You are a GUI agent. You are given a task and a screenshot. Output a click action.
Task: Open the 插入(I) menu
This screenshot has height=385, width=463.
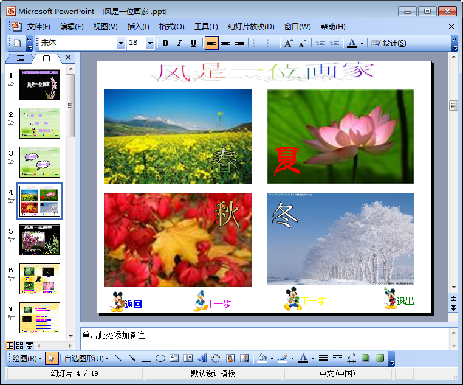pyautogui.click(x=138, y=27)
